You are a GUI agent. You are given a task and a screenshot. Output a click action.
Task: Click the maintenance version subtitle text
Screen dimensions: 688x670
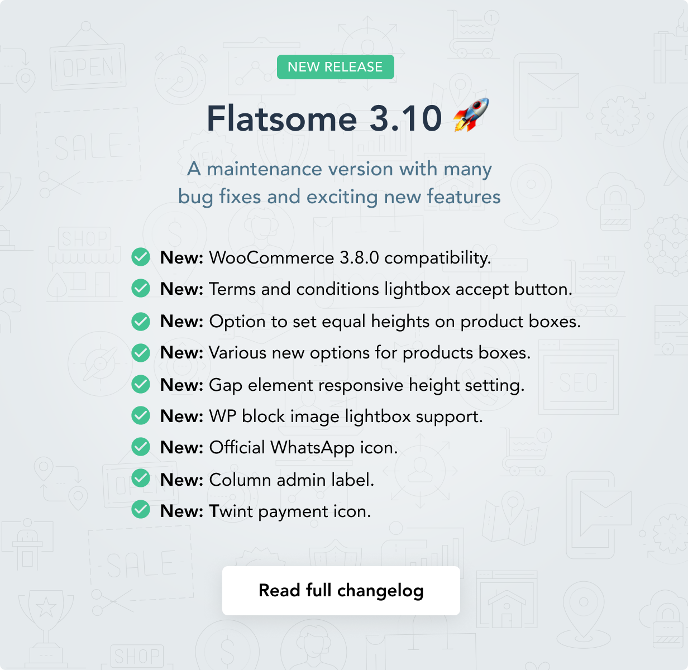(340, 183)
